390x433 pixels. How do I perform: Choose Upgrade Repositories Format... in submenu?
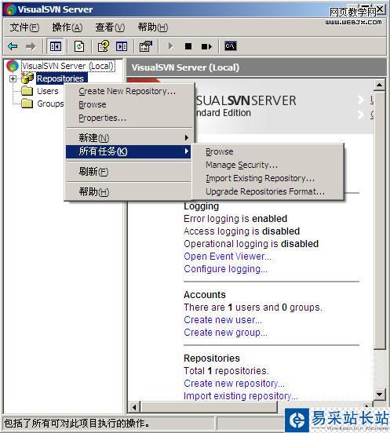click(268, 191)
